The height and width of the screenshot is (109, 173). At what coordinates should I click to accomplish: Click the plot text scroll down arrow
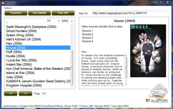(x=126, y=85)
